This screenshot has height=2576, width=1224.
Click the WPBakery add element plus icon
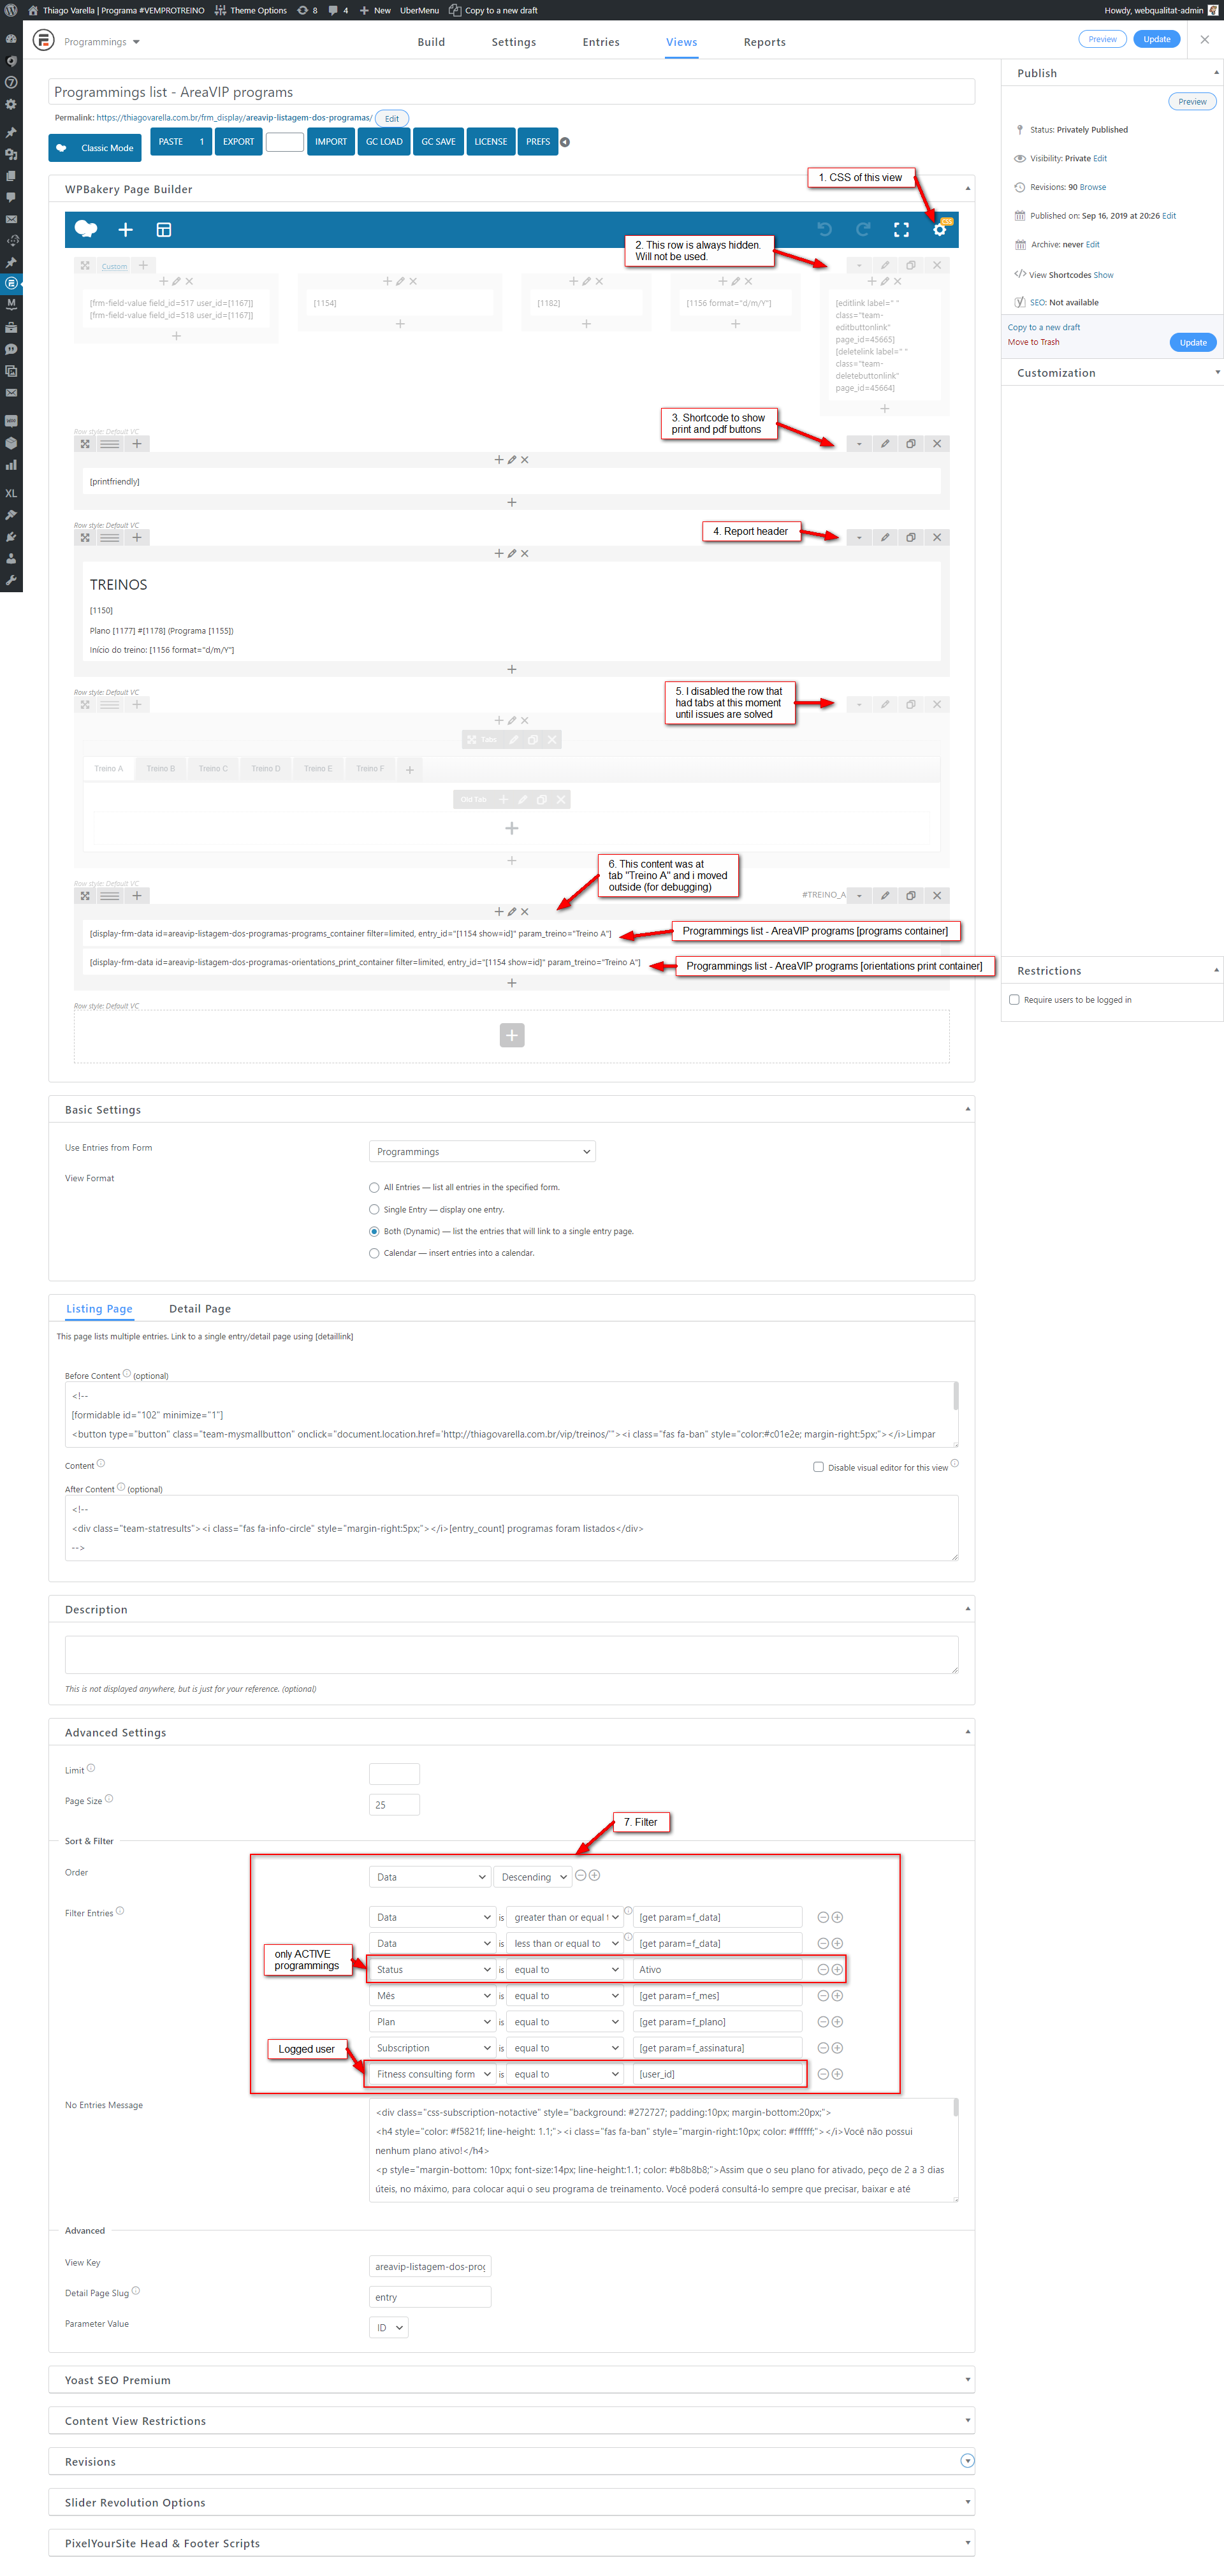[125, 230]
